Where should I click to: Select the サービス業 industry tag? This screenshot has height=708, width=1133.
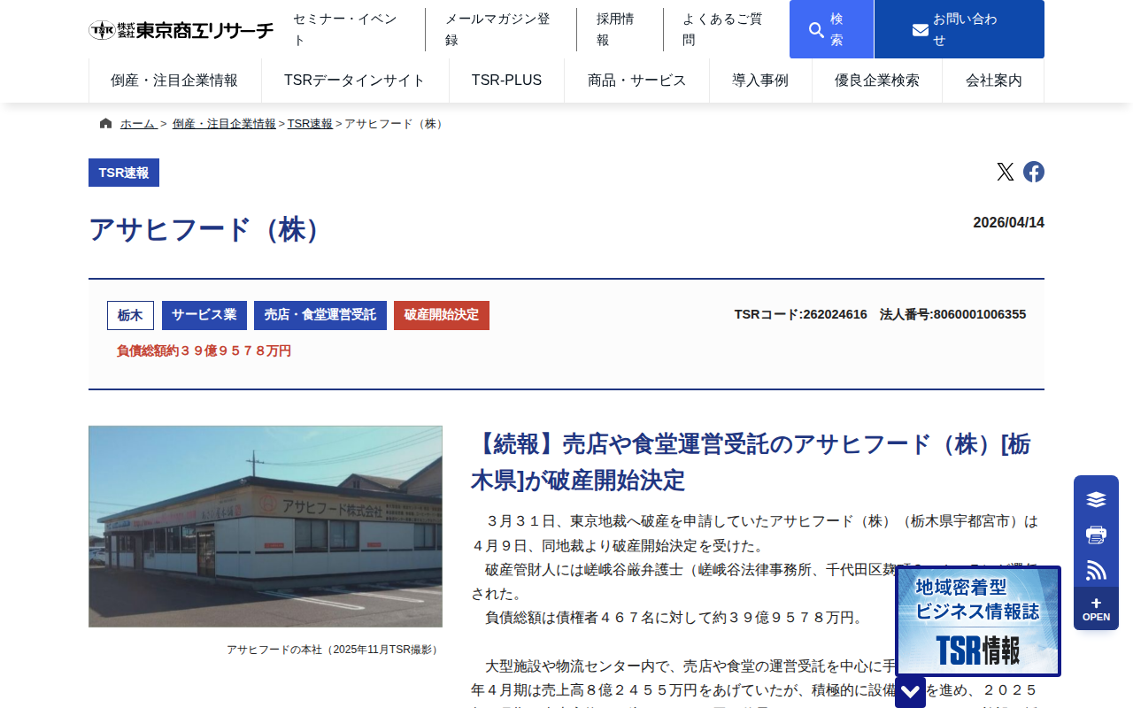coord(204,315)
